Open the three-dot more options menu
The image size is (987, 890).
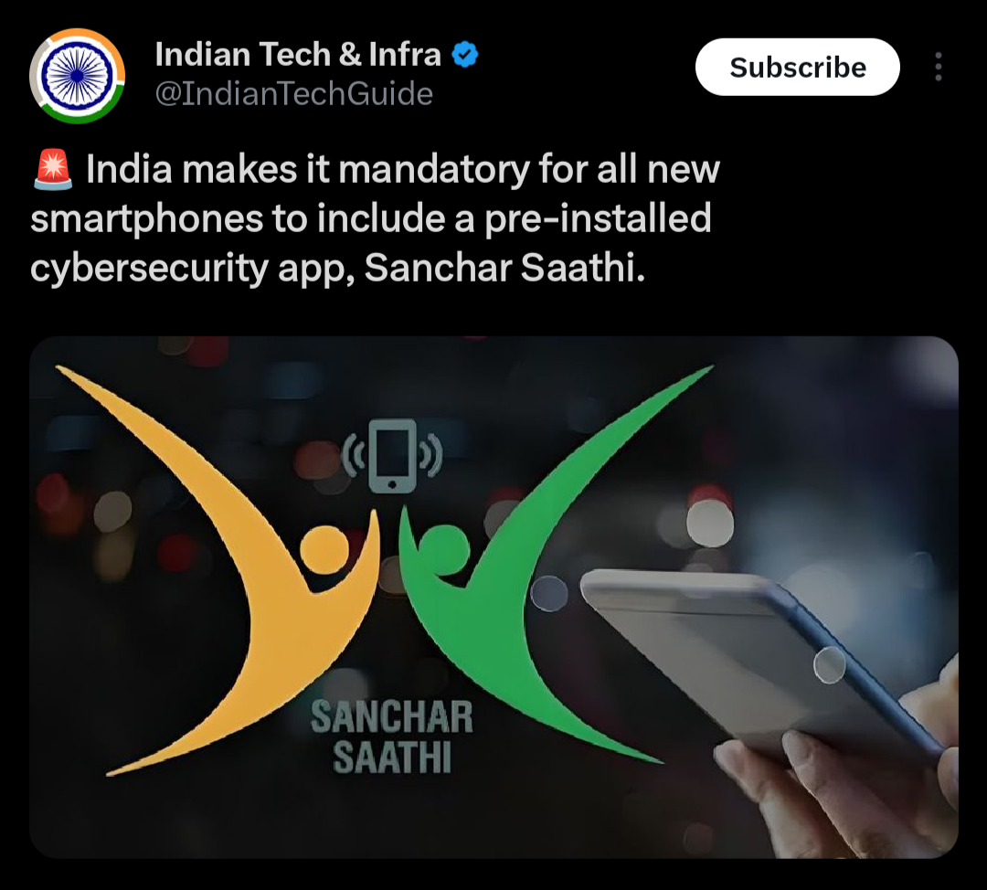(x=938, y=67)
